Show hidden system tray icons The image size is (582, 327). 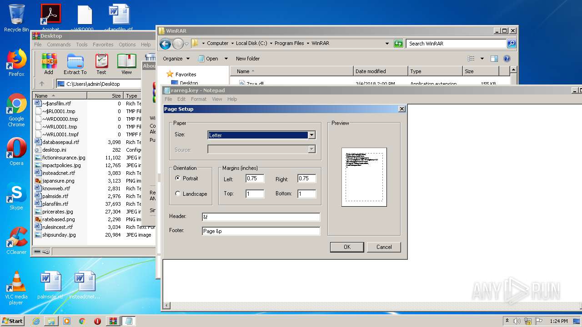coord(507,321)
